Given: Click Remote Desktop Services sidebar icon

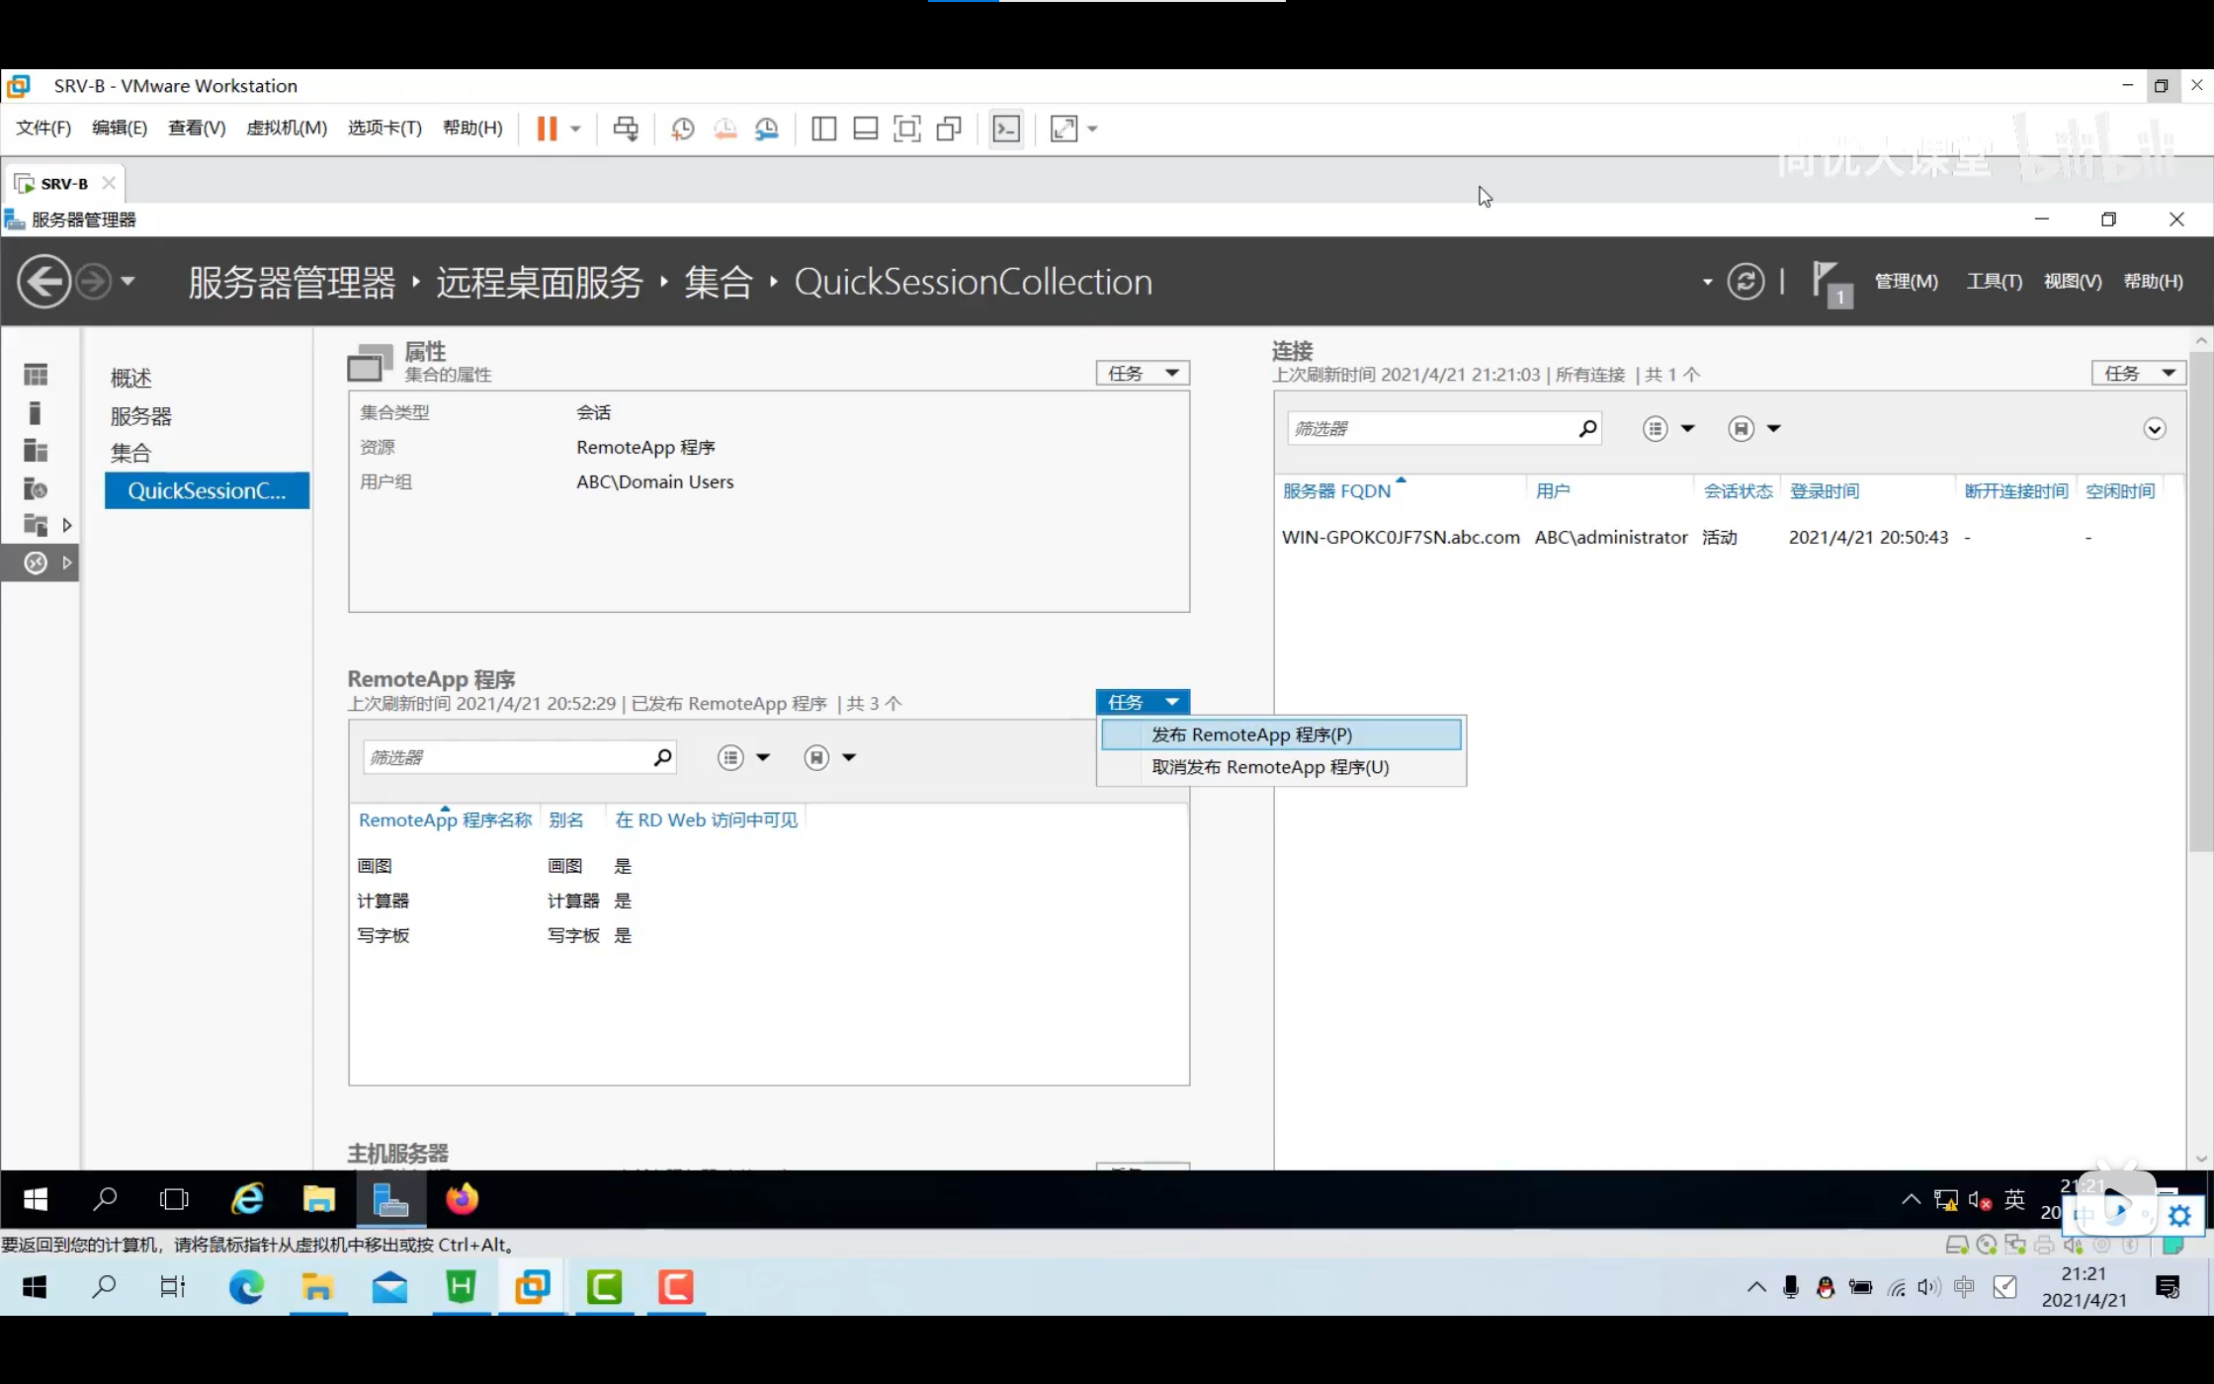Looking at the screenshot, I should pos(36,562).
